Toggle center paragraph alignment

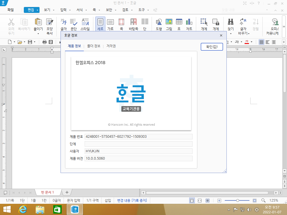click(274, 42)
